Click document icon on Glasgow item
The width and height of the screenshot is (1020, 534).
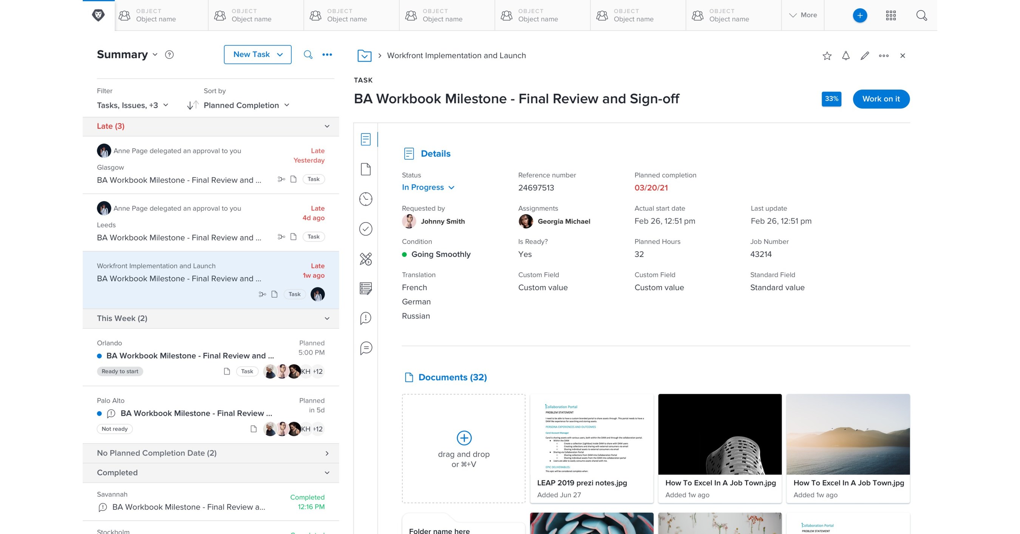point(294,179)
